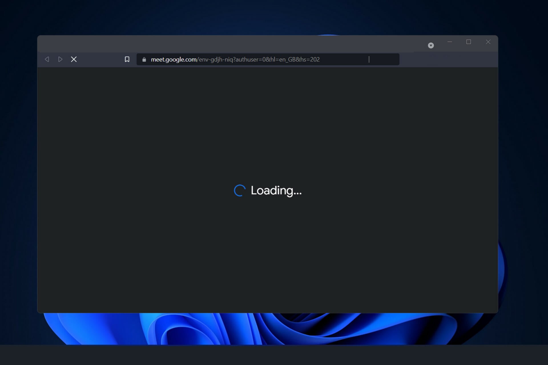Click the empty title bar area
This screenshot has width=548, height=365.
point(228,44)
